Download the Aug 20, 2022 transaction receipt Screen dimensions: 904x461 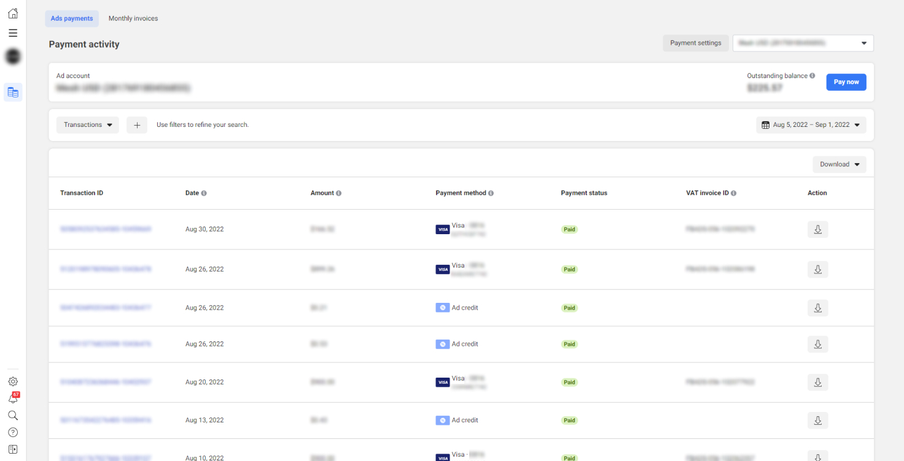pyautogui.click(x=817, y=382)
